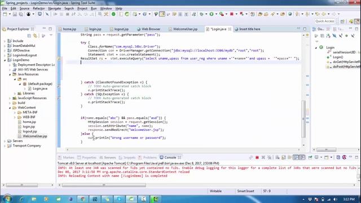Open the Navigate menu

coord(55,8)
